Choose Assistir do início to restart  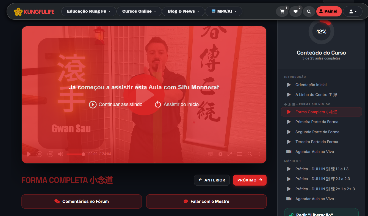(176, 104)
